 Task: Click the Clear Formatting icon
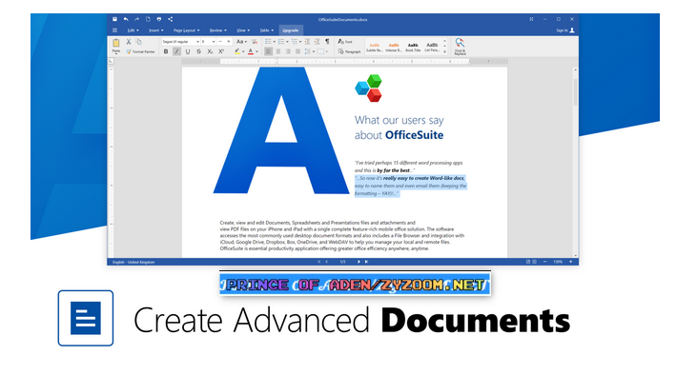pos(255,42)
